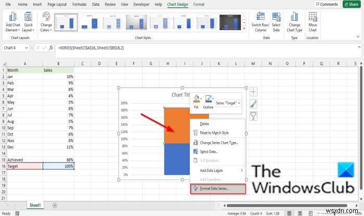Switch to the Format tab
Viewport: 364px width, 216px height.
[x=199, y=4]
